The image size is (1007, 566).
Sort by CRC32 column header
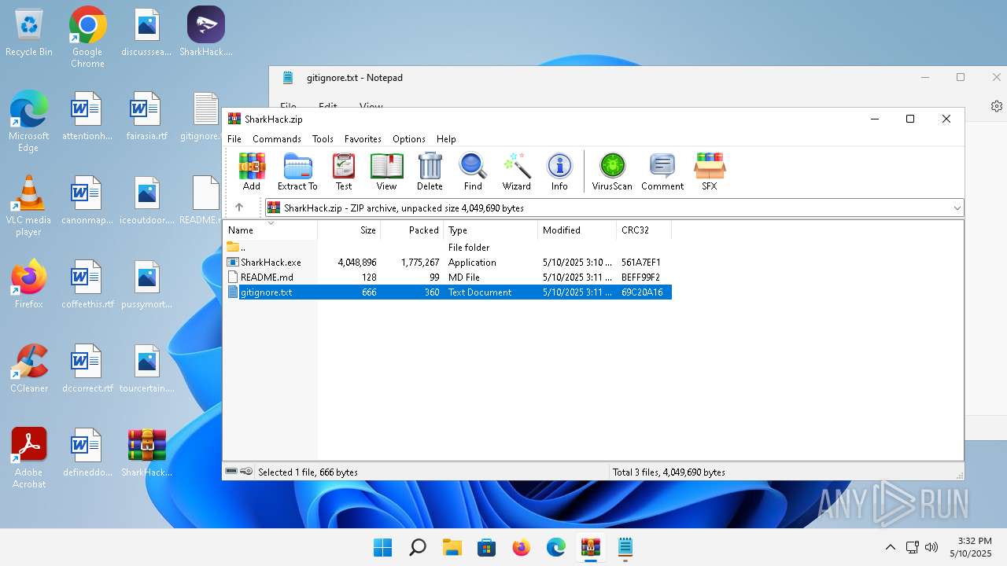click(x=644, y=230)
